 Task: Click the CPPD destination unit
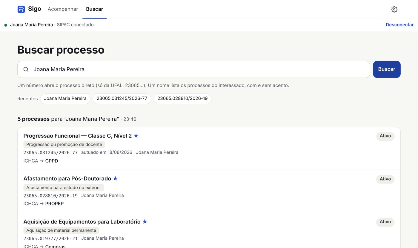tap(52, 161)
